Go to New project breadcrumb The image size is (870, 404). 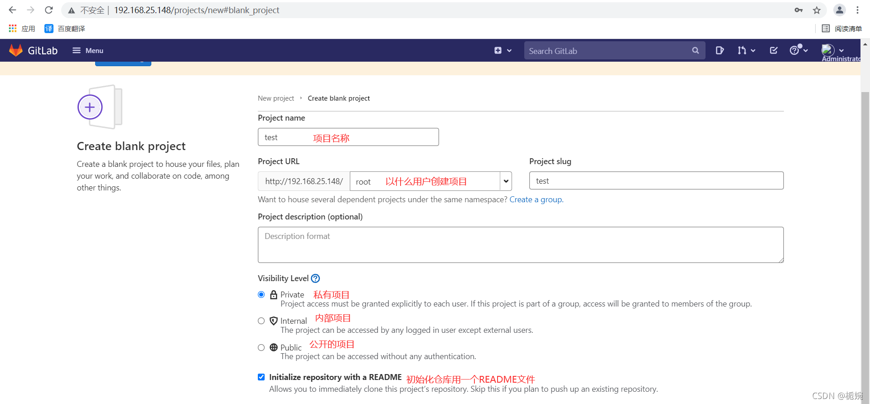coord(276,98)
